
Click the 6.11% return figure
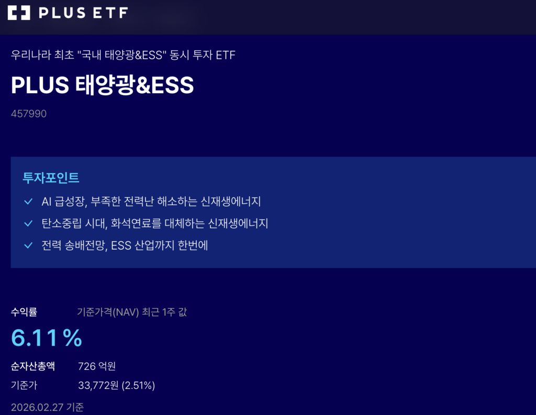[x=47, y=338]
